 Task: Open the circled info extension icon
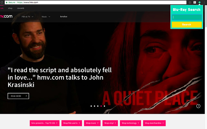(190, 2)
